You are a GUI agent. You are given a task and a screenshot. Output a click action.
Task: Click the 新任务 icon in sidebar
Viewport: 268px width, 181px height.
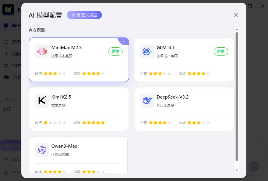[x=6, y=25]
